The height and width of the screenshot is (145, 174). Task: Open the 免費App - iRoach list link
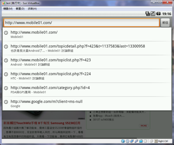click(x=109, y=116)
